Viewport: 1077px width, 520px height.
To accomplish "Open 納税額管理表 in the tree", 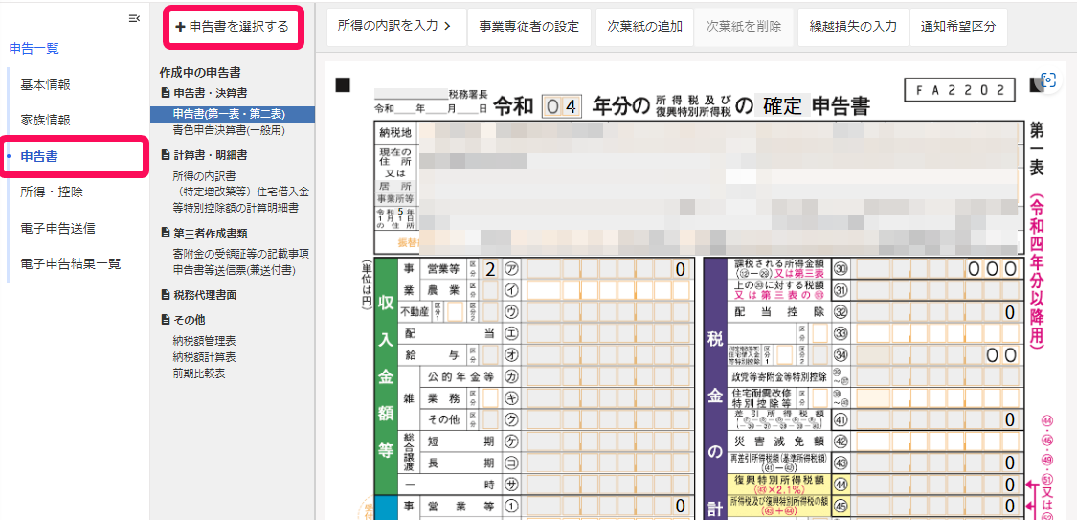I will tap(204, 340).
